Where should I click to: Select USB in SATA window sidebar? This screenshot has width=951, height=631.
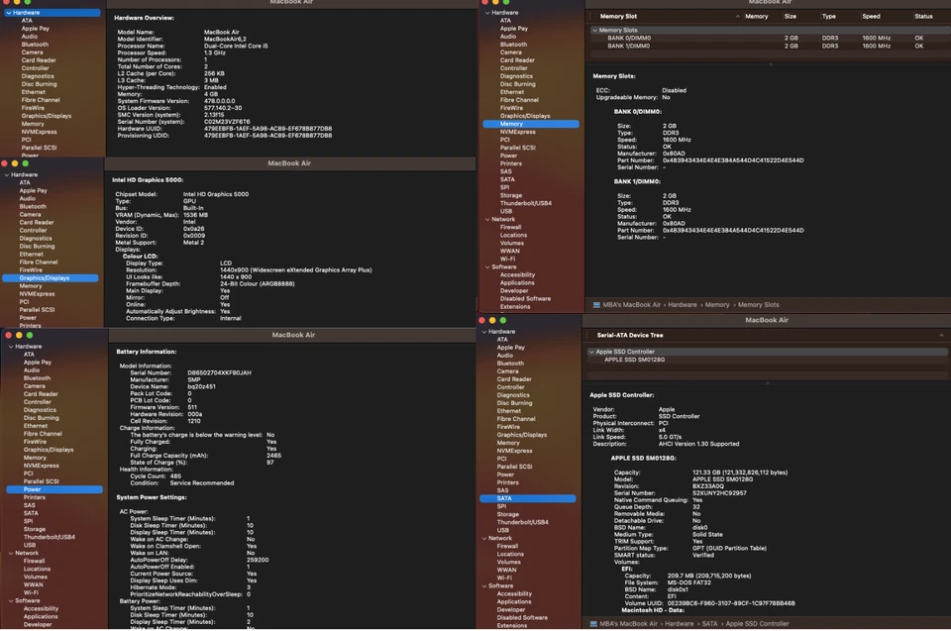coord(503,530)
